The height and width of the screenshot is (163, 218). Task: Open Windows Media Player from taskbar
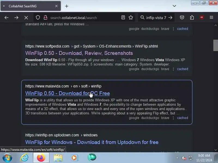tap(75, 158)
